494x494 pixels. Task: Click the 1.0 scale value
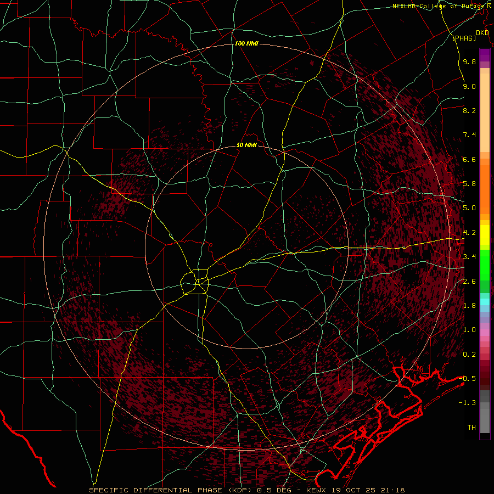(x=469, y=330)
